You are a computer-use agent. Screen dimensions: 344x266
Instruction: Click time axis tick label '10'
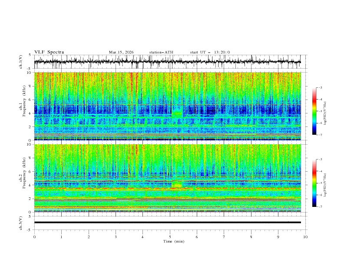pyautogui.click(x=305, y=237)
